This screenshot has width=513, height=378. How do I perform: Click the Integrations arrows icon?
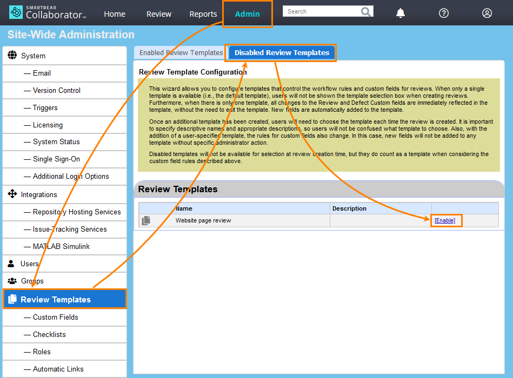(x=12, y=194)
